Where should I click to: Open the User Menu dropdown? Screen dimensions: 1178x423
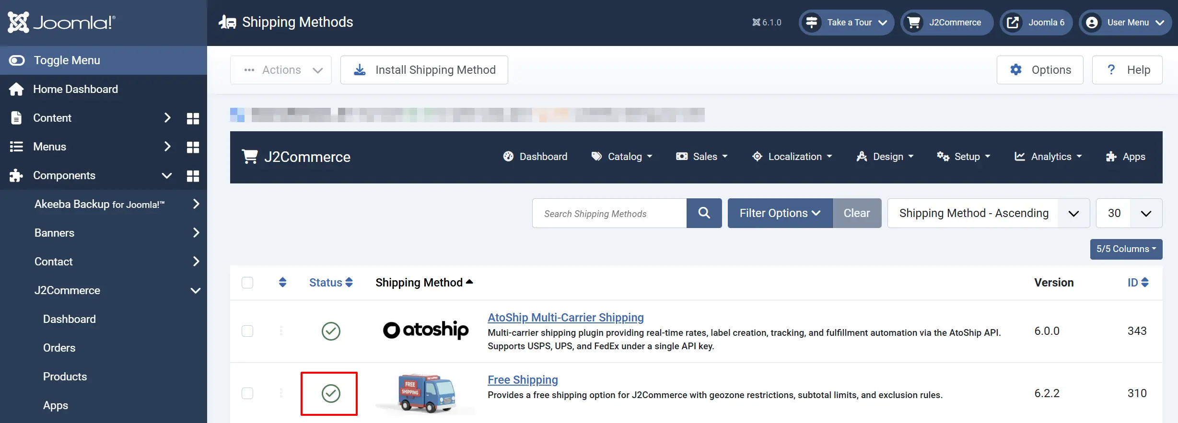pyautogui.click(x=1125, y=23)
